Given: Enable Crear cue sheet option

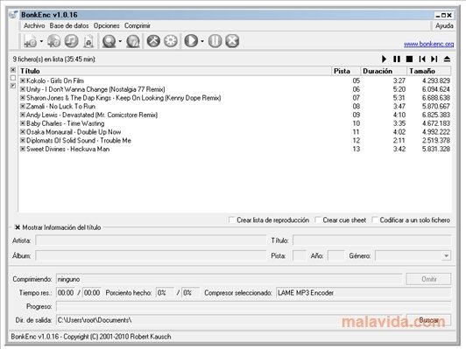Looking at the screenshot, I should pyautogui.click(x=318, y=220).
